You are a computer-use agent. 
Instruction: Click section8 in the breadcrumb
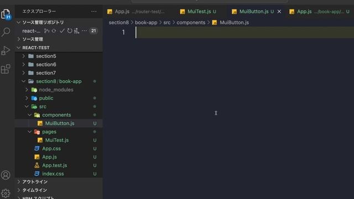(x=119, y=23)
